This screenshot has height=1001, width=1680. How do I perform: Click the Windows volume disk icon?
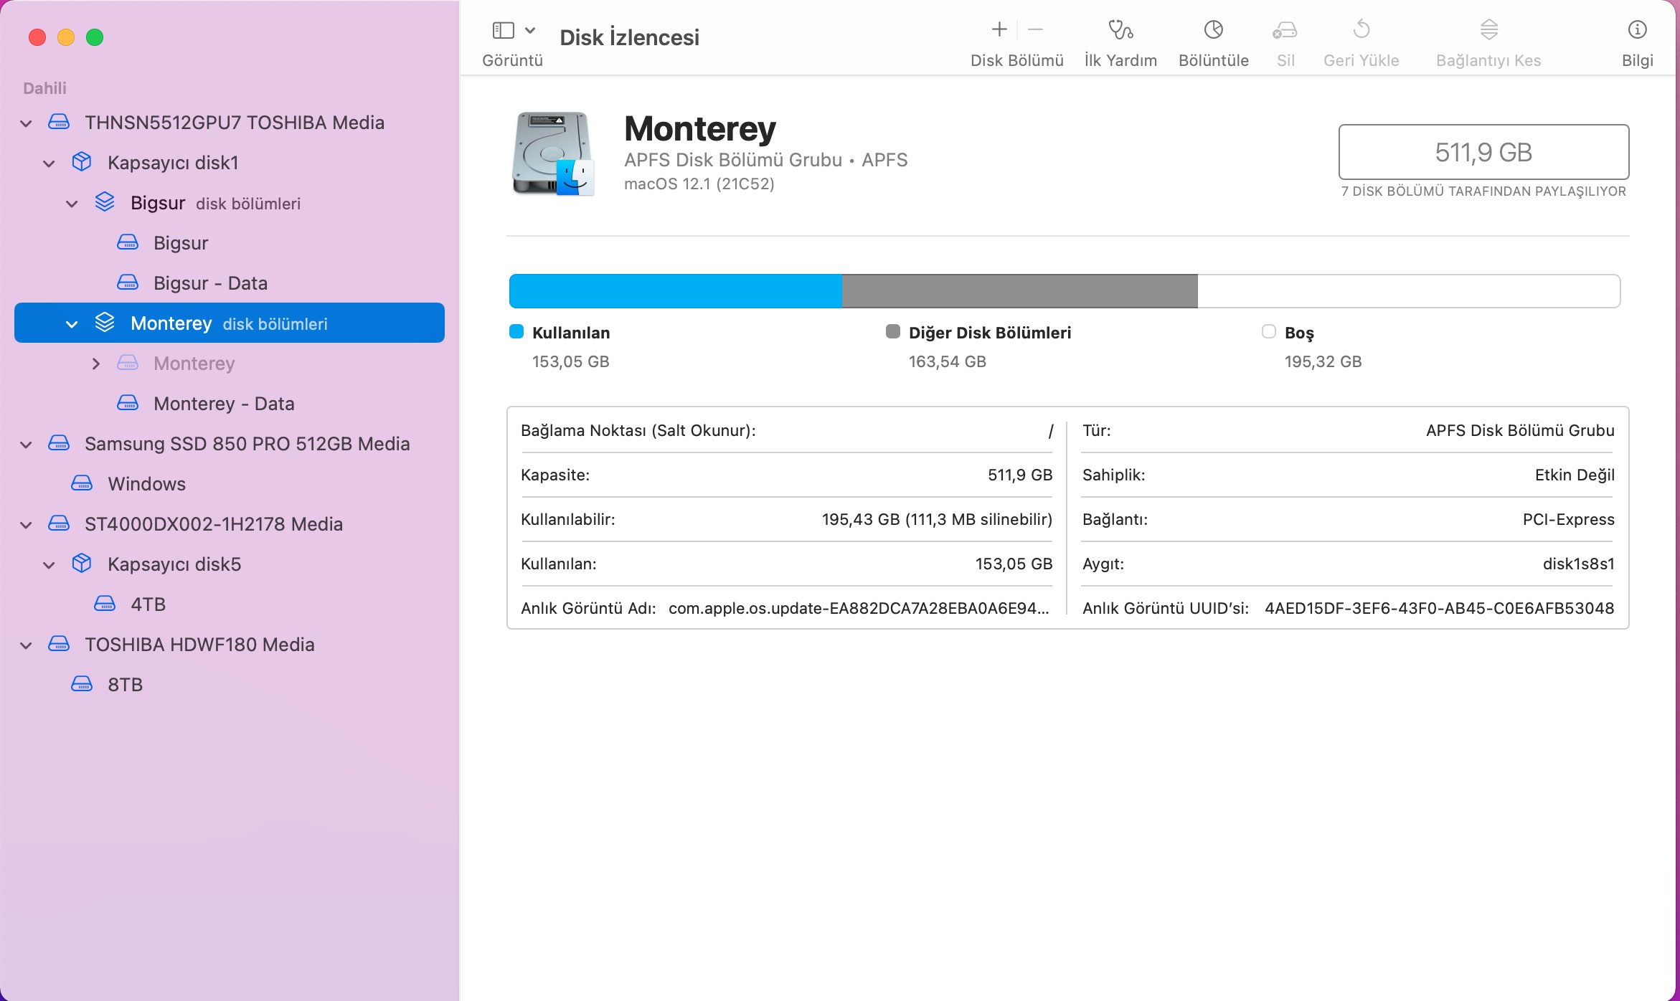coord(82,483)
